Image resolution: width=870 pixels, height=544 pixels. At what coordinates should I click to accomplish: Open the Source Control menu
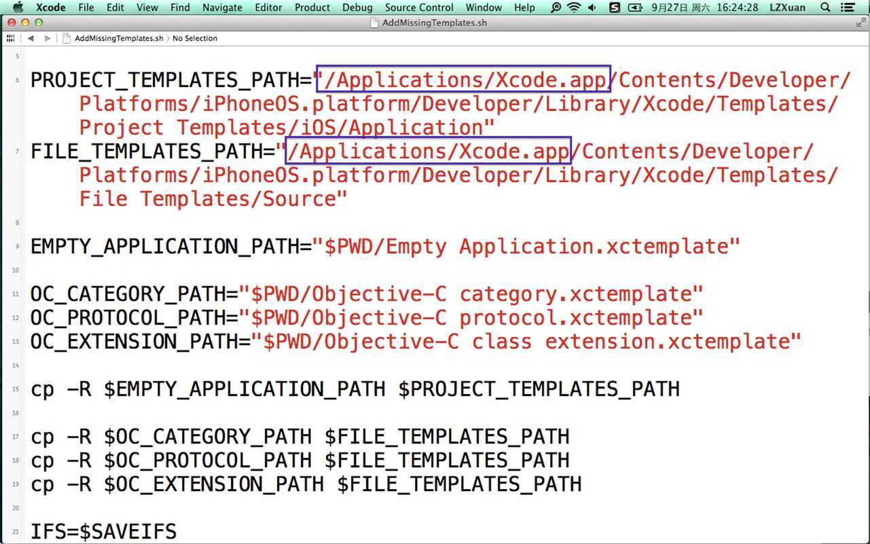click(419, 7)
